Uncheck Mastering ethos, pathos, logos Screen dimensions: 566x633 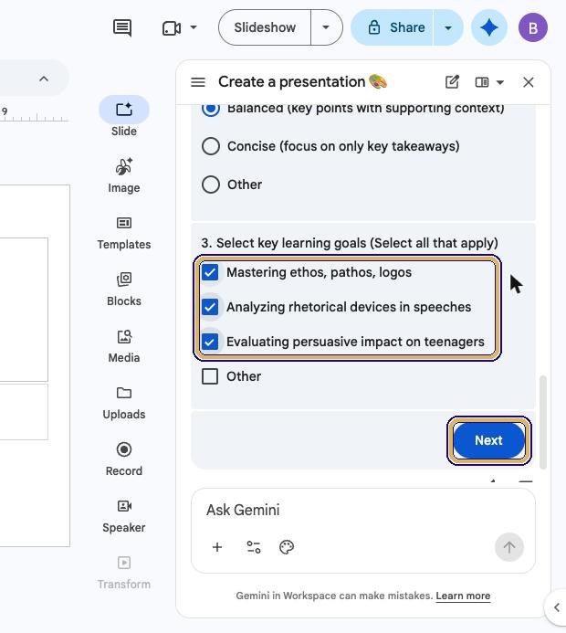pyautogui.click(x=210, y=272)
